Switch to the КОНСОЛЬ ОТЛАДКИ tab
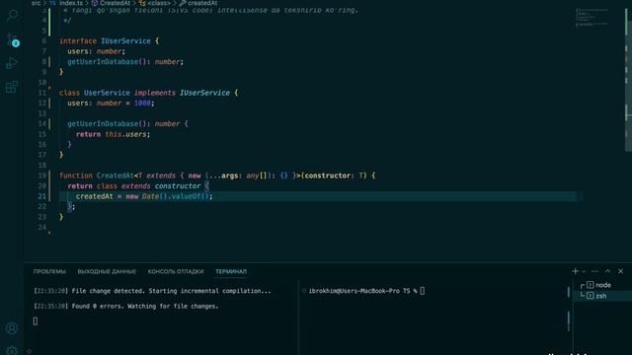The image size is (632, 355). click(176, 272)
